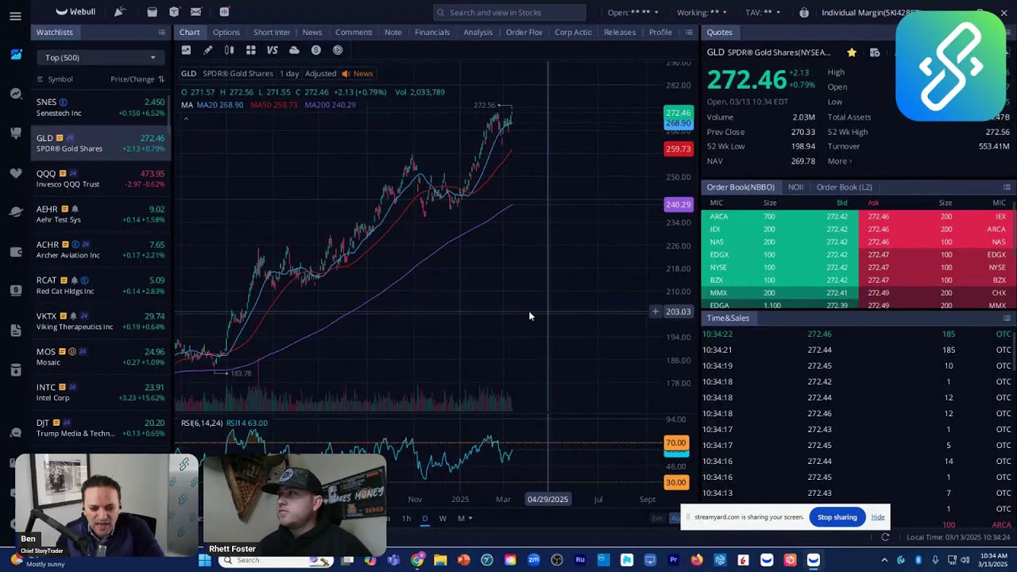The height and width of the screenshot is (572, 1017).
Task: Open the heart favorites sidebar icon
Action: click(x=16, y=172)
